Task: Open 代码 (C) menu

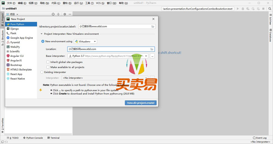Action: pyautogui.click(x=56, y=3)
